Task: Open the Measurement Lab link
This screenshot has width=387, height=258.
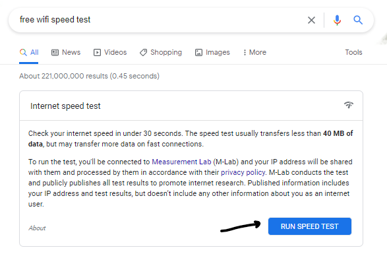Action: (x=181, y=162)
